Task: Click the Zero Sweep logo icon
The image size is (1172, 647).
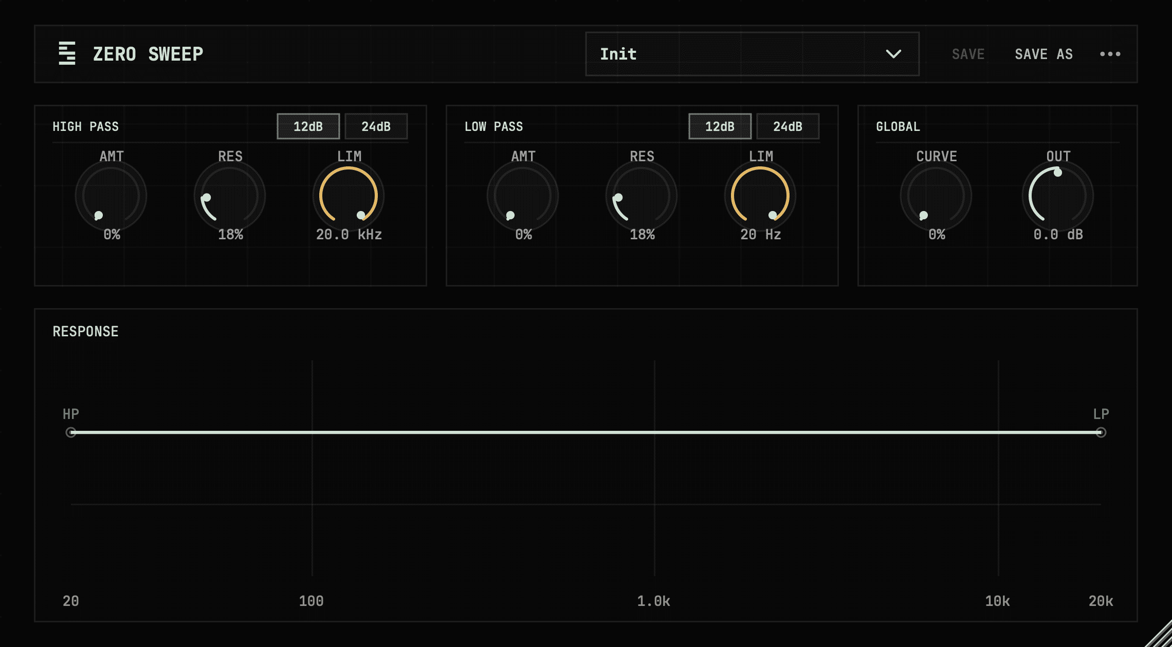Action: pos(67,53)
